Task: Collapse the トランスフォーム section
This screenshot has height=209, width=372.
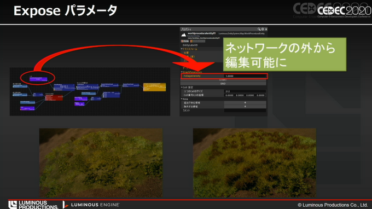Action: point(182,49)
